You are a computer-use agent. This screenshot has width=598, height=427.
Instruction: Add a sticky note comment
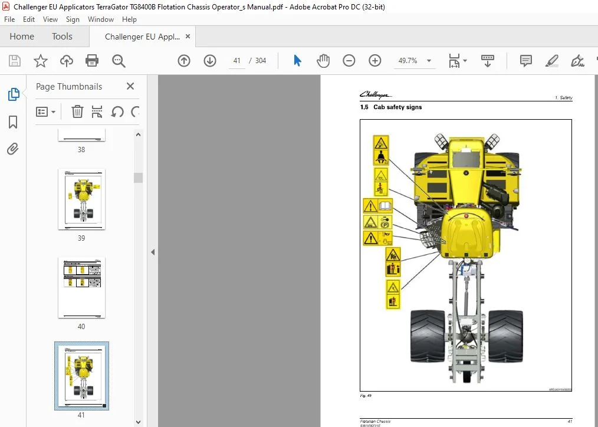526,61
